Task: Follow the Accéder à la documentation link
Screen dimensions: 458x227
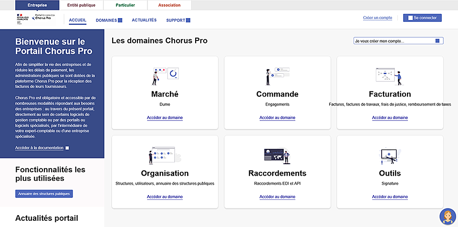Action: coord(39,148)
